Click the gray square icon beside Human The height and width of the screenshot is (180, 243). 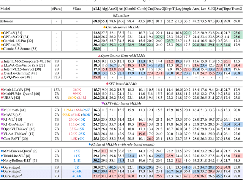point(2,21)
